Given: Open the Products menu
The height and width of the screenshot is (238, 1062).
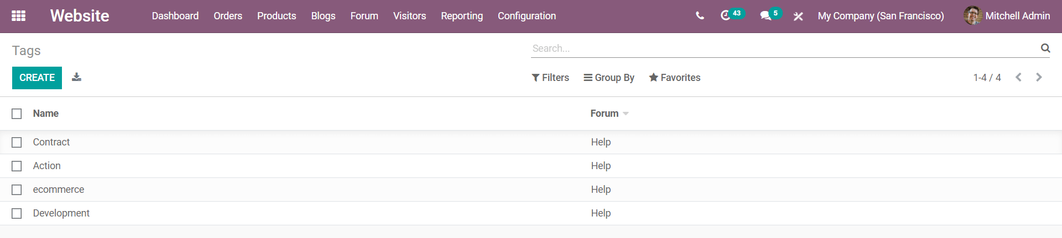Looking at the screenshot, I should 277,16.
